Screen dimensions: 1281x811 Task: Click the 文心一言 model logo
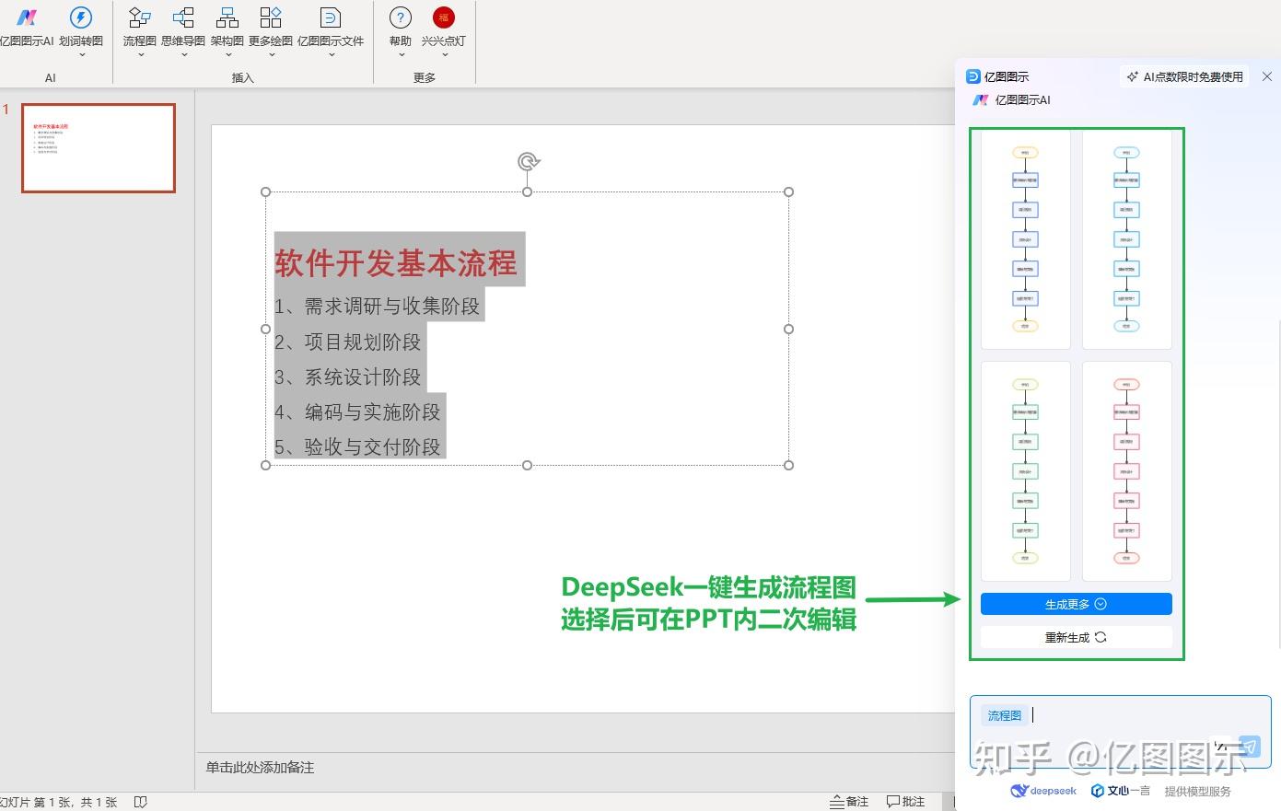(1120, 791)
